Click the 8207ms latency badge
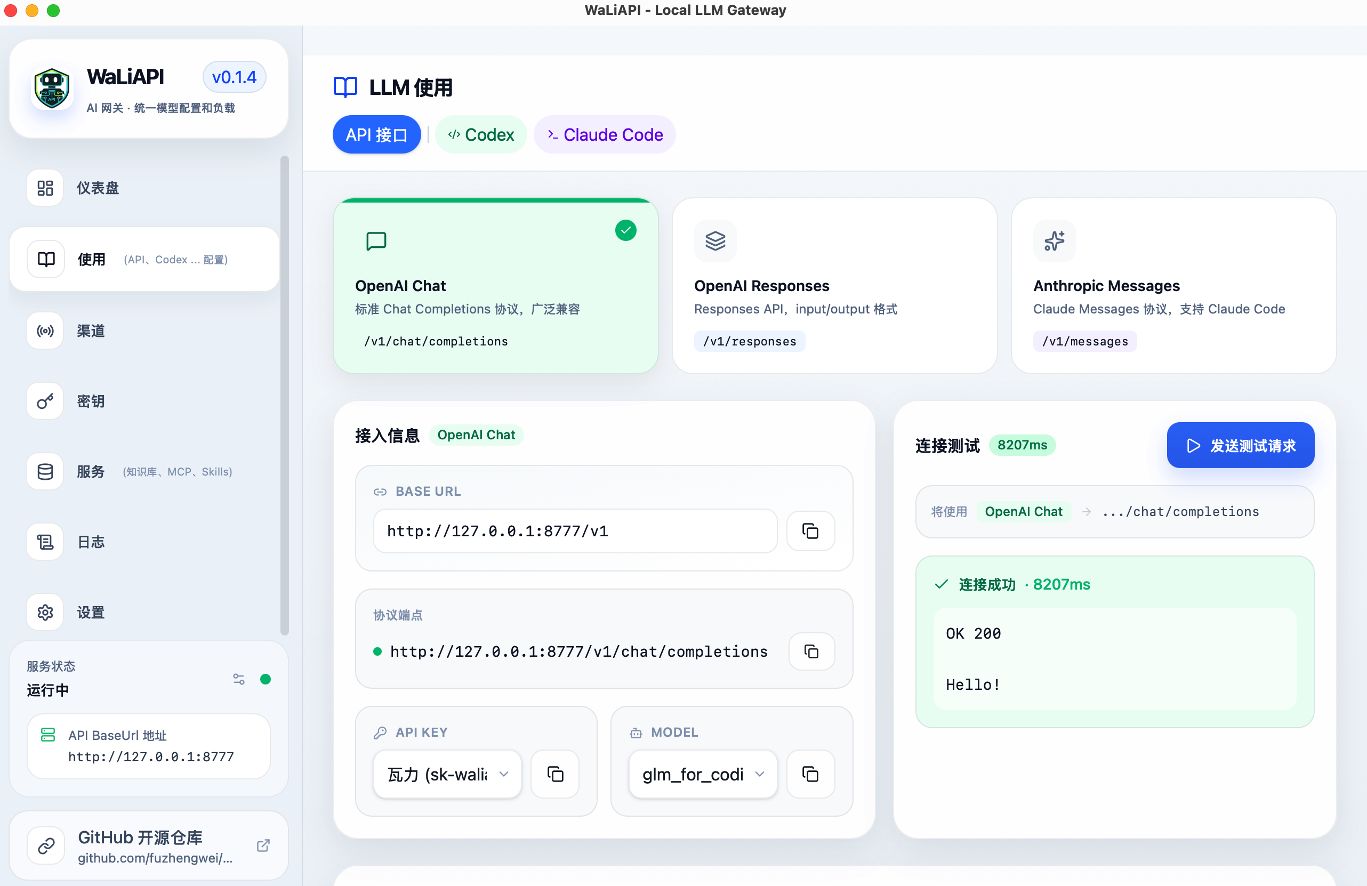Viewport: 1367px width, 886px height. click(1022, 446)
